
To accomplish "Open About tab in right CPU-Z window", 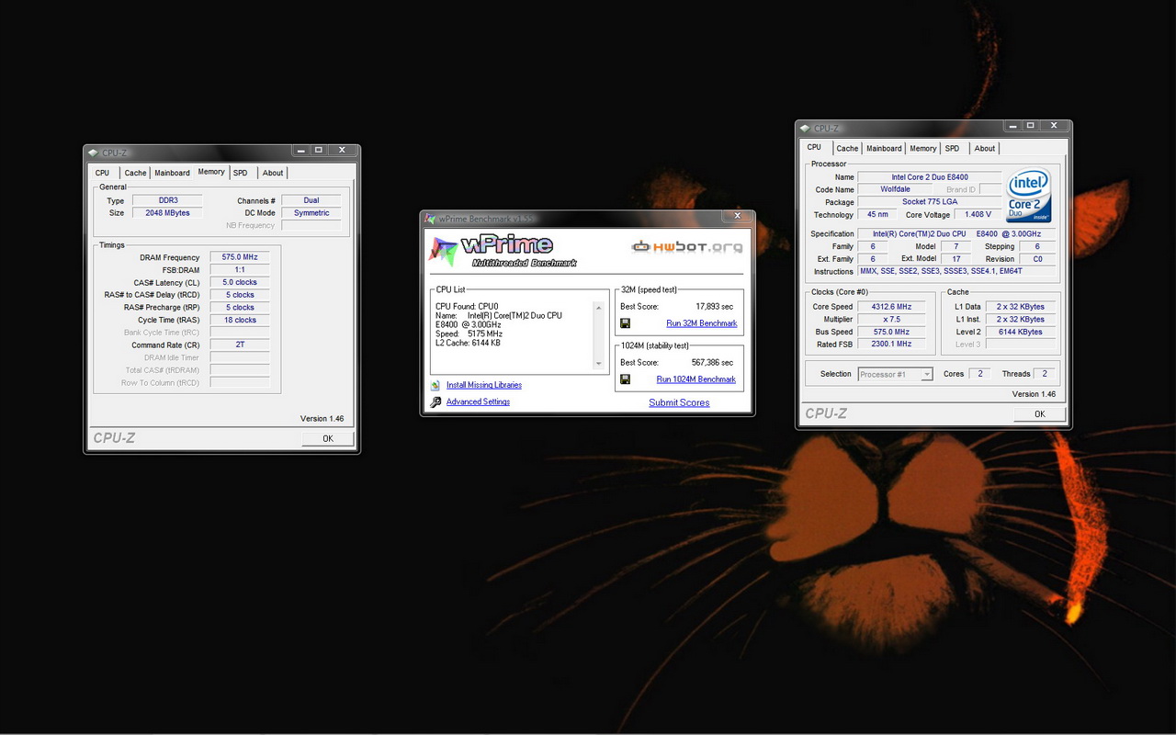I will [x=985, y=148].
